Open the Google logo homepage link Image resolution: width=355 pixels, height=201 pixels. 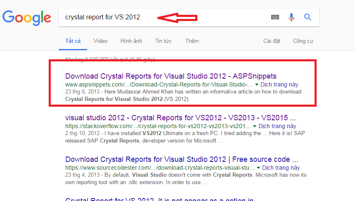coord(27,18)
